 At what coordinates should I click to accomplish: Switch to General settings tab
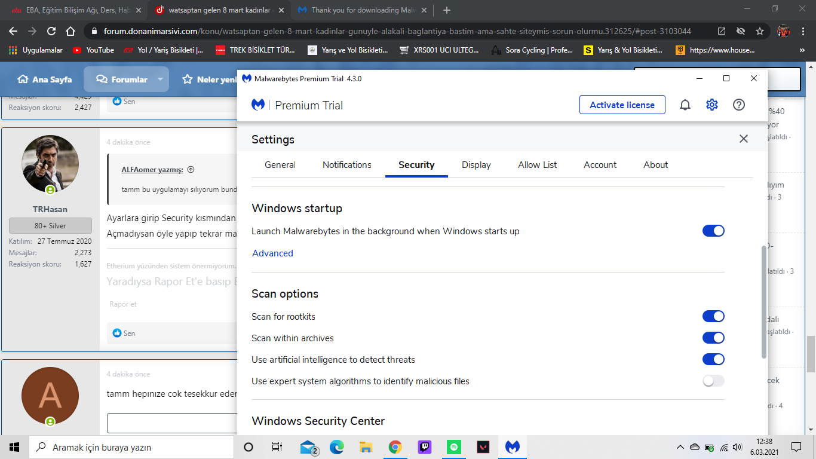[280, 165]
